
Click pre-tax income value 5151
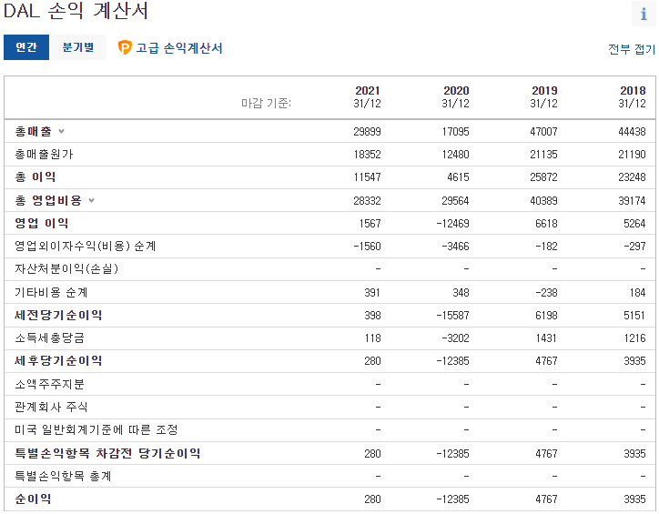(634, 316)
